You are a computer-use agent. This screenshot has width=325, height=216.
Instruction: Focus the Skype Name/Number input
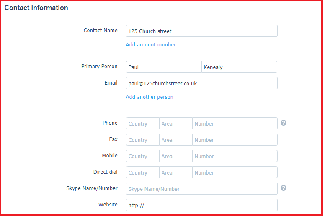point(202,188)
